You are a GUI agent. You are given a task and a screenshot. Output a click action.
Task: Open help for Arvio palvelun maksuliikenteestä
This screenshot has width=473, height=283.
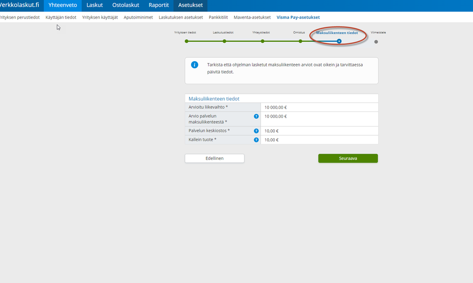click(x=256, y=117)
